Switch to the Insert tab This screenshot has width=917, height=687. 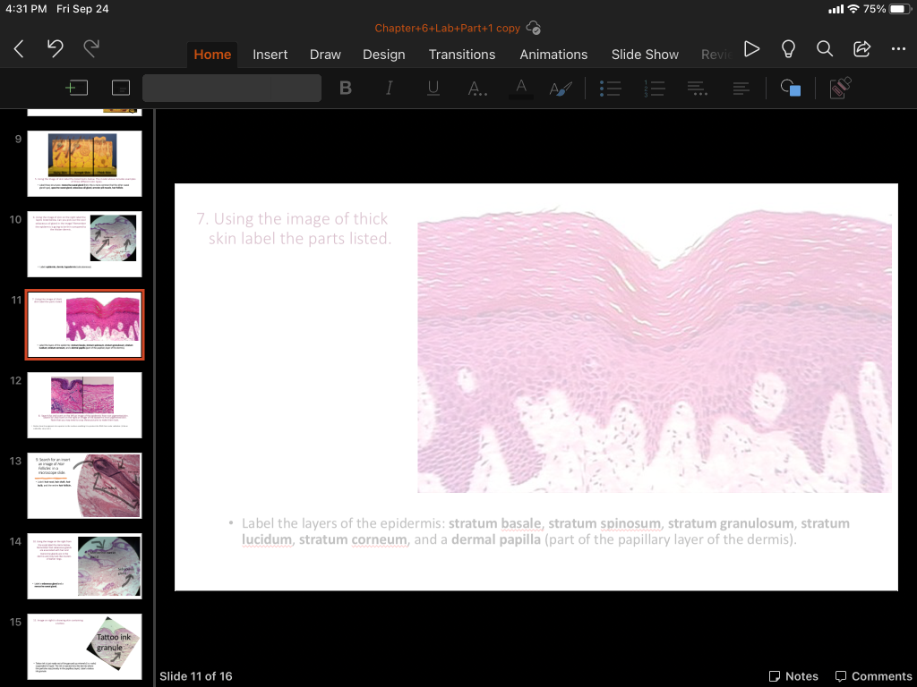(x=270, y=55)
